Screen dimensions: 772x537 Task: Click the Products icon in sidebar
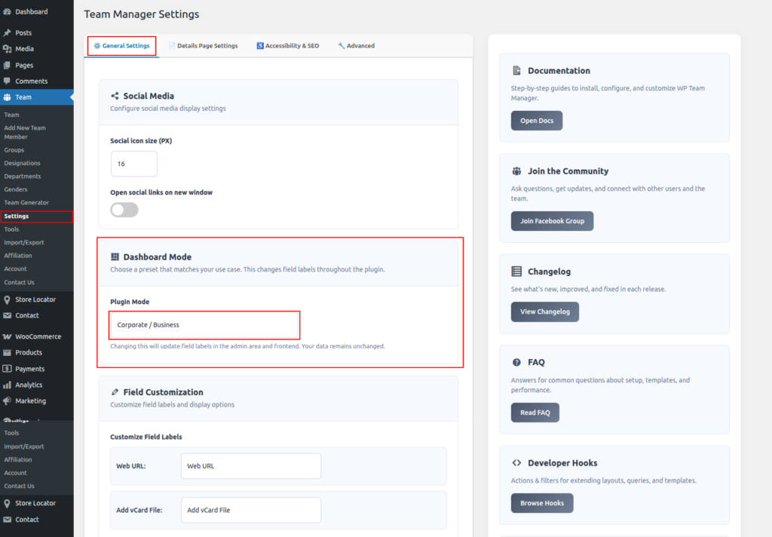click(x=8, y=353)
